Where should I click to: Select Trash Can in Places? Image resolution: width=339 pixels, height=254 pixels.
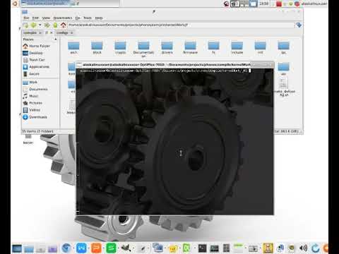click(34, 60)
